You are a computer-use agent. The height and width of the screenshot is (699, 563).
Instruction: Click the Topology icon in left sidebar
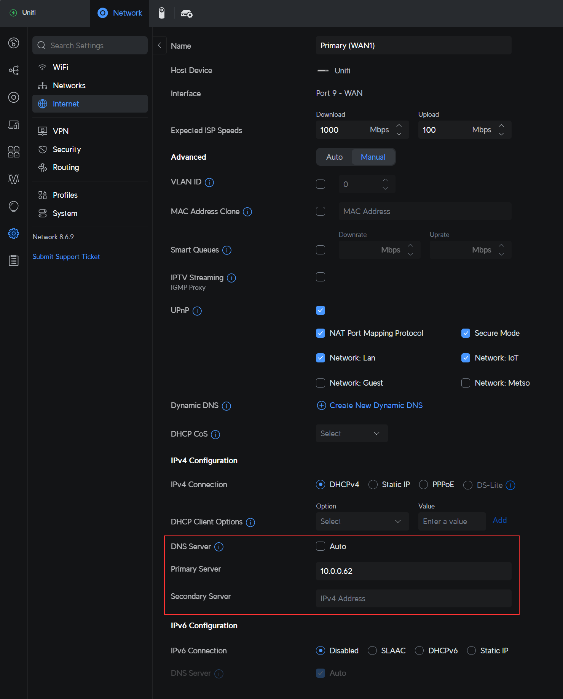point(14,70)
